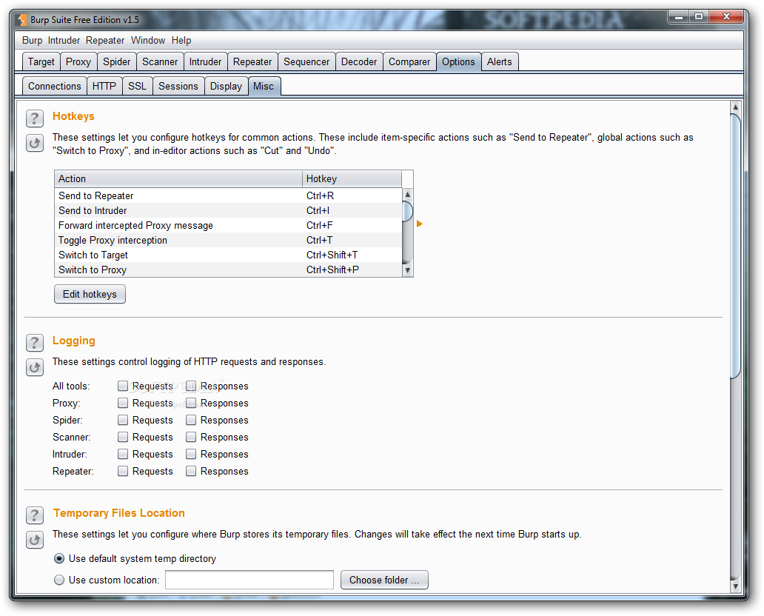Click main panel scroll-down arrow
Viewport: 764px width, 616px height.
pyautogui.click(x=736, y=587)
